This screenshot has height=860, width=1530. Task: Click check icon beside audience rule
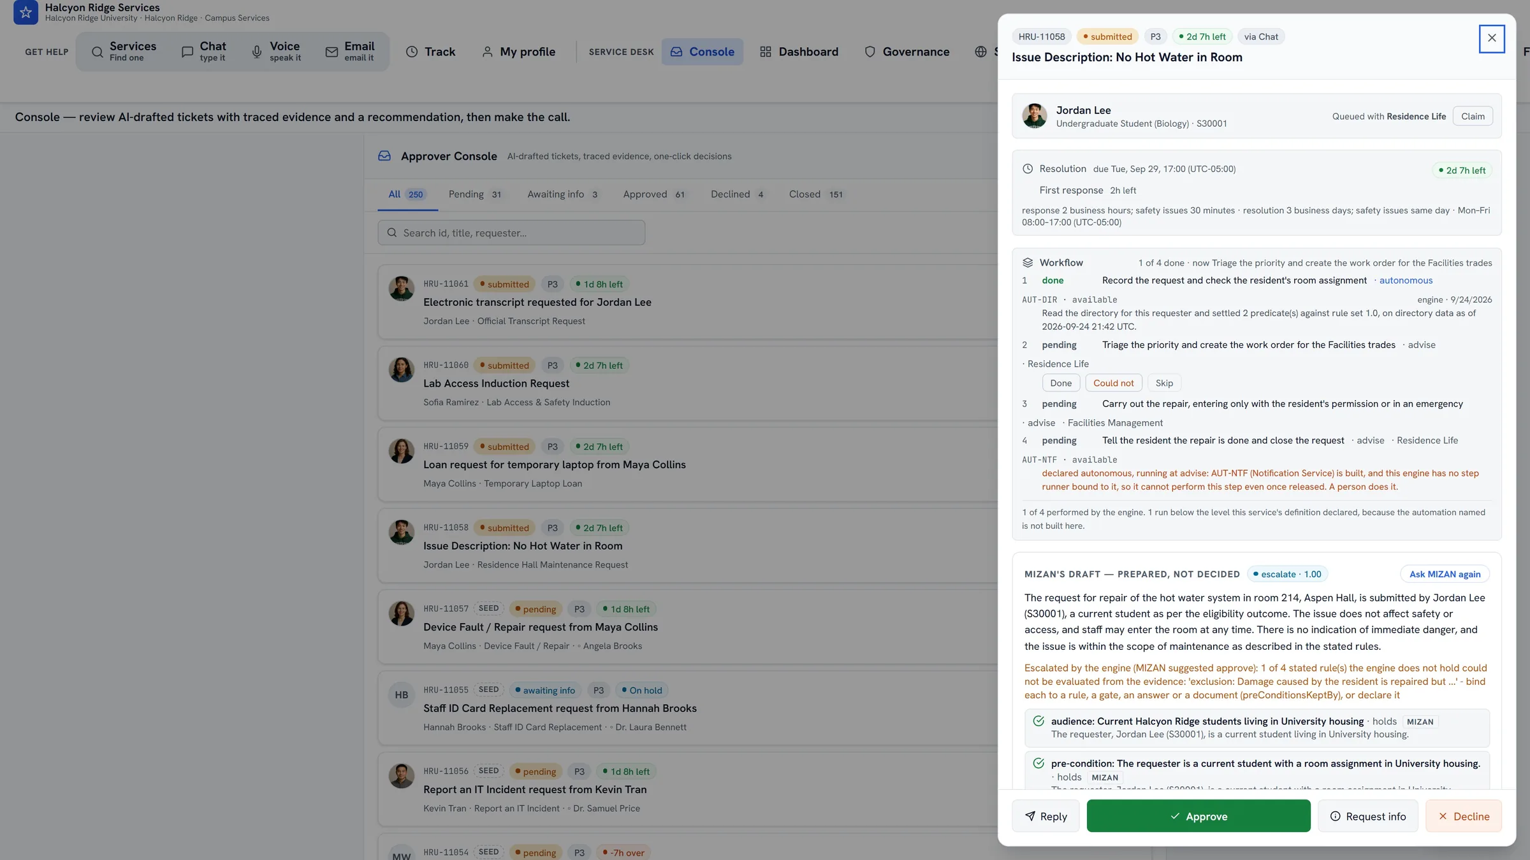(x=1038, y=721)
